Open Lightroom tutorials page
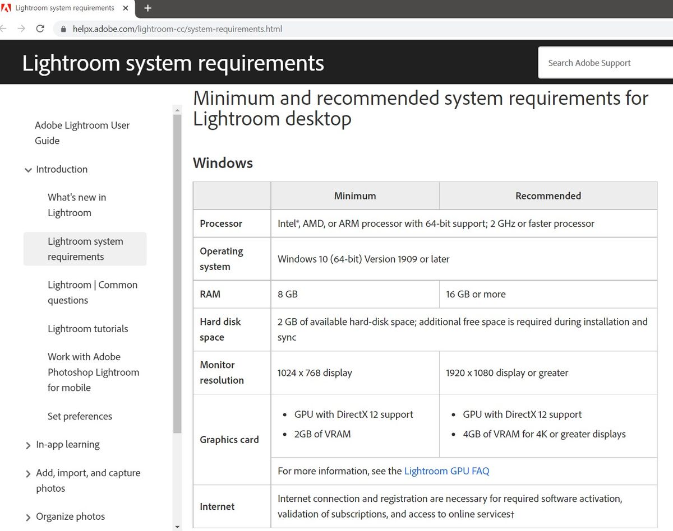673x531 pixels. (87, 329)
